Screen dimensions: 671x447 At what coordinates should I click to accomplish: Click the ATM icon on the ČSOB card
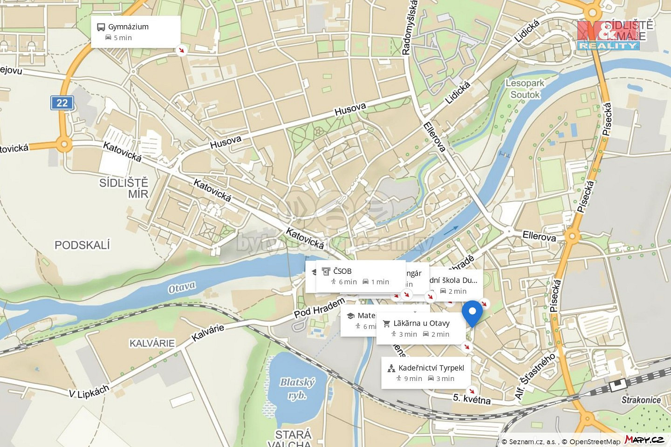[x=326, y=271]
